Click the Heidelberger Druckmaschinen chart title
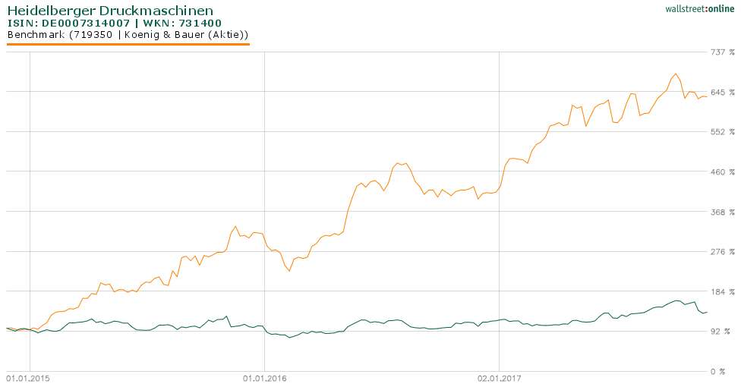The width and height of the screenshot is (741, 387). 110,11
